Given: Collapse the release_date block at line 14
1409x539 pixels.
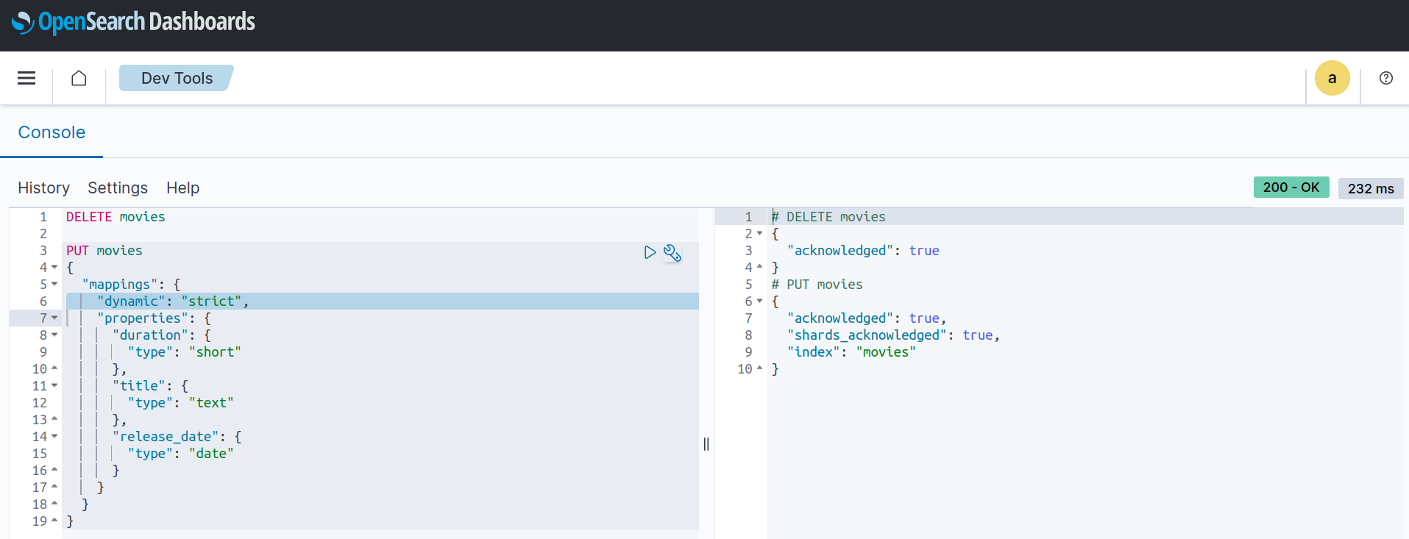Looking at the screenshot, I should point(54,437).
